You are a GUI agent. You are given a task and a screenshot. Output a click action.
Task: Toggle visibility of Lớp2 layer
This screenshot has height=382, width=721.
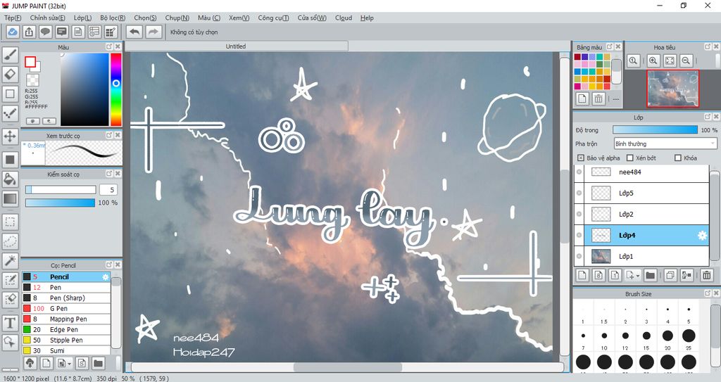click(579, 214)
